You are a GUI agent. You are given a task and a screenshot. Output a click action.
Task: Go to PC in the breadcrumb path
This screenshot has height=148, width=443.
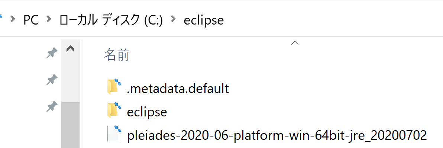pyautogui.click(x=31, y=20)
